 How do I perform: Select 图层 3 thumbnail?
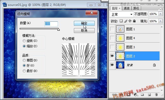pos(120,47)
